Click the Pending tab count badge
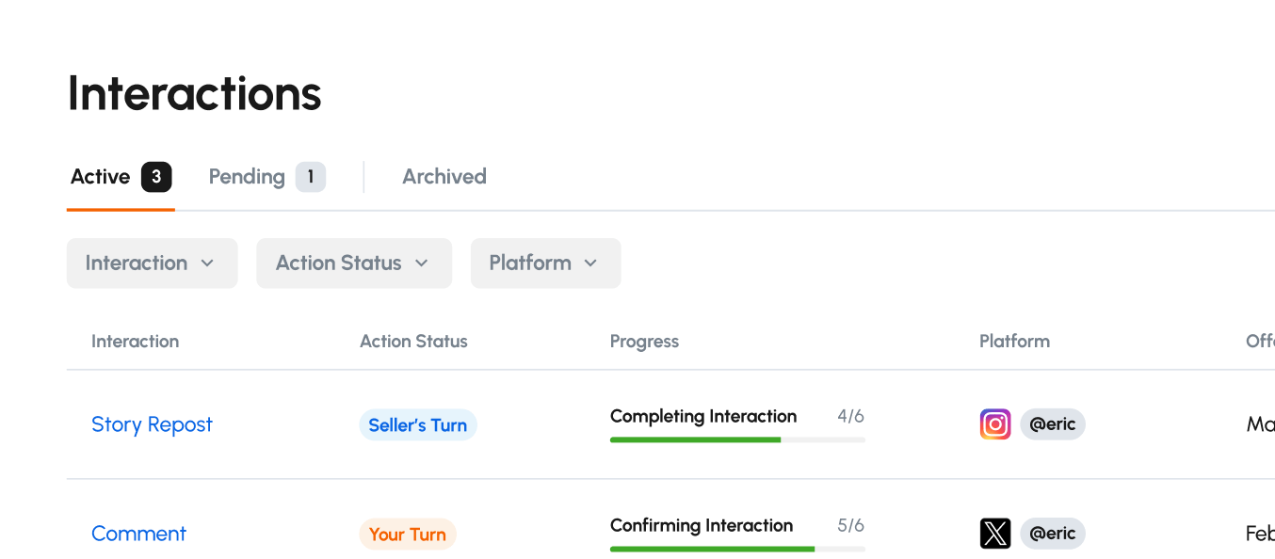The width and height of the screenshot is (1275, 559). (310, 177)
